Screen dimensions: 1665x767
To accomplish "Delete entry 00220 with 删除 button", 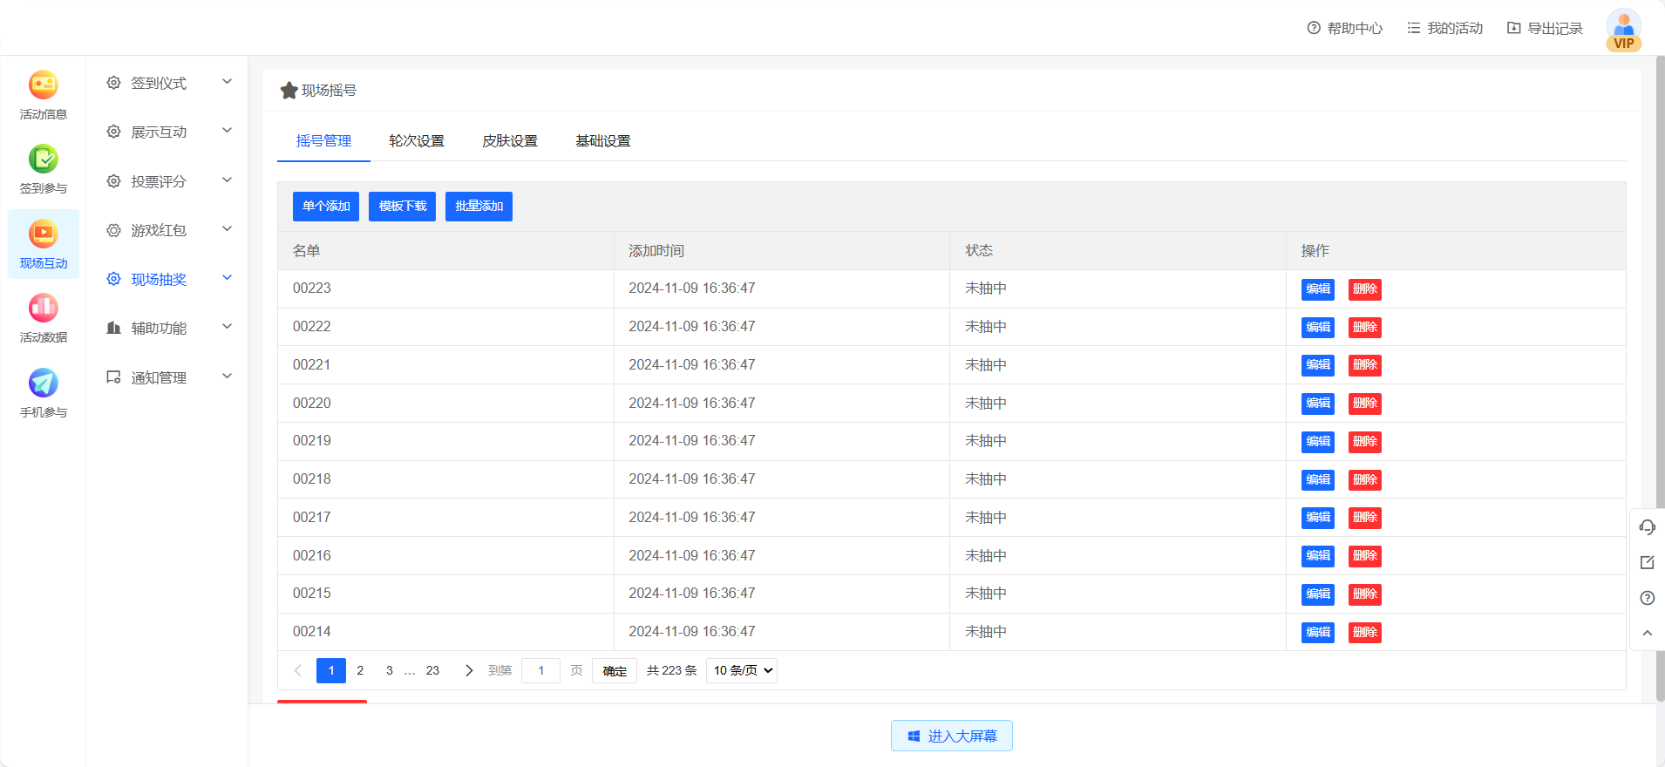I will (x=1364, y=404).
